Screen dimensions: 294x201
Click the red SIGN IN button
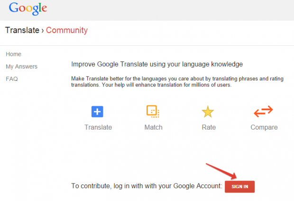(x=239, y=187)
